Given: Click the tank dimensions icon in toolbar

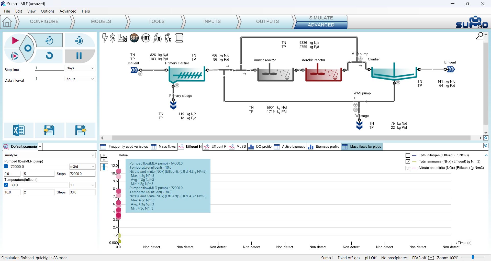Looking at the screenshot, I should click(179, 38).
